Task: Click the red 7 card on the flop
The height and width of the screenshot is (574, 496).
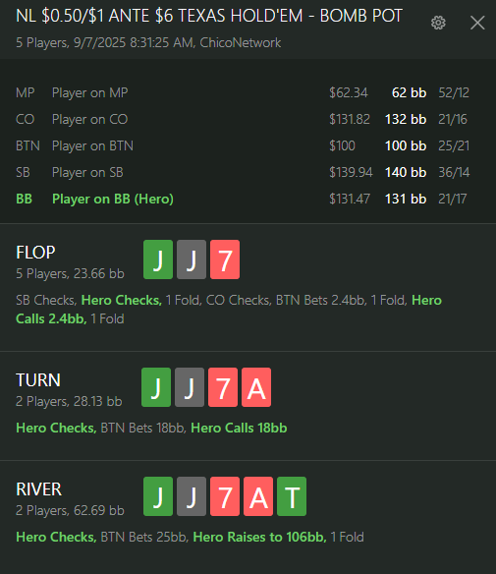Action: [225, 259]
